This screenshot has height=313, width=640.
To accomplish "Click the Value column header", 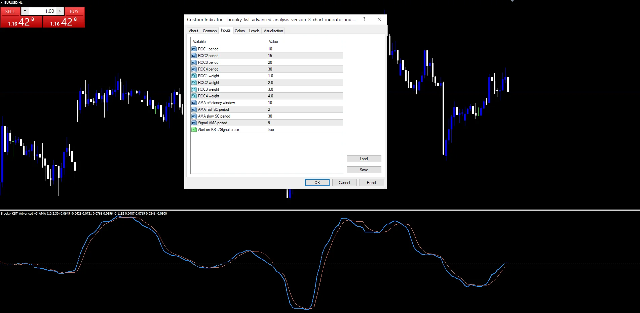I will click(x=305, y=42).
